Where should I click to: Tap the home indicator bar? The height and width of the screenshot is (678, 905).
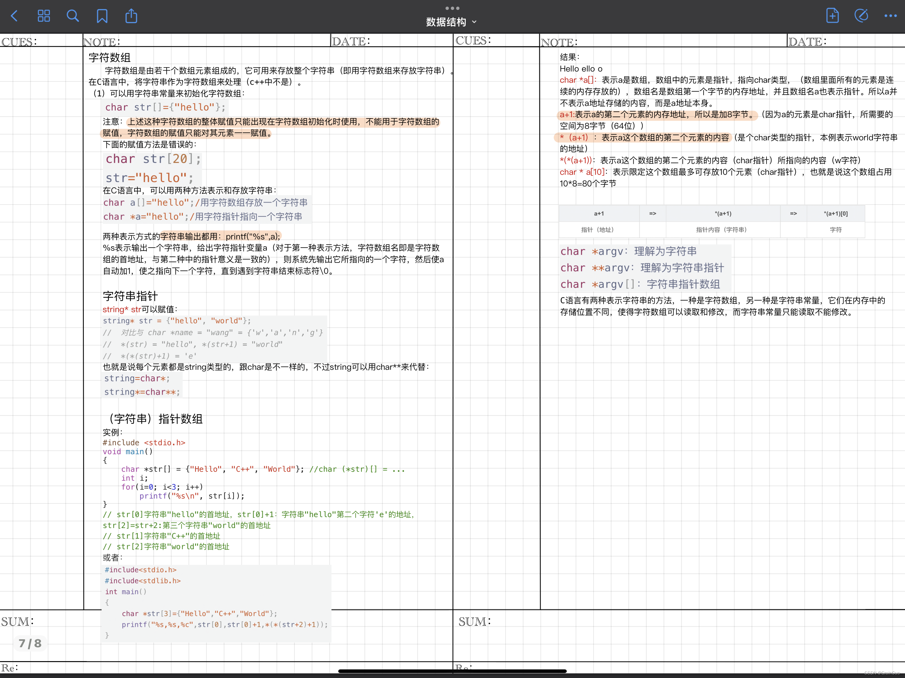tap(452, 671)
